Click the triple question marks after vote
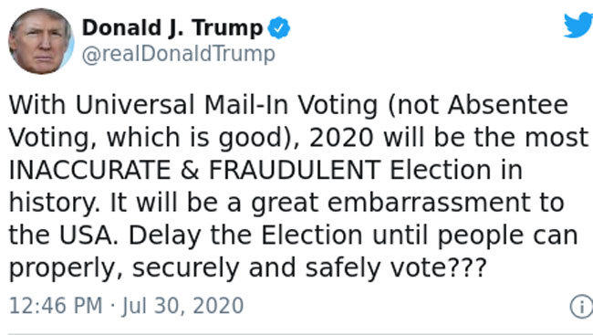The height and width of the screenshot is (335, 593). pyautogui.click(x=467, y=267)
